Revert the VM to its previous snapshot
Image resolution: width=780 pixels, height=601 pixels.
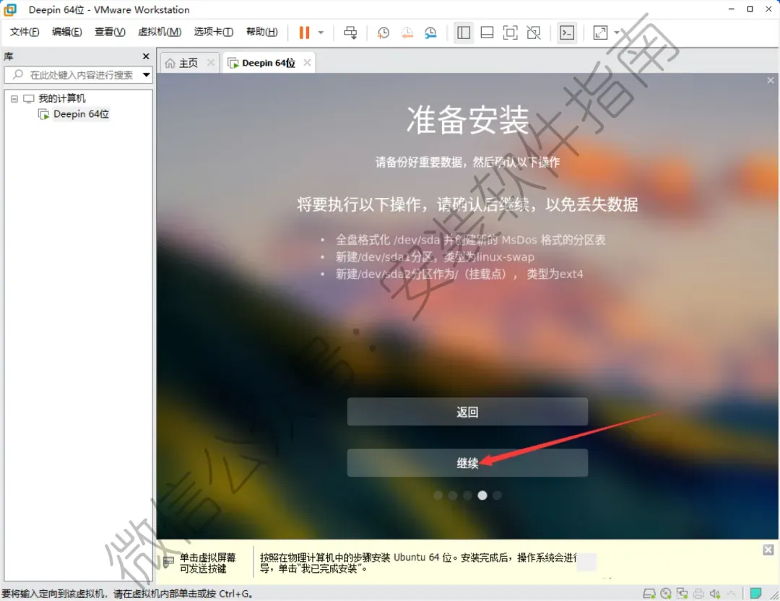click(x=407, y=33)
